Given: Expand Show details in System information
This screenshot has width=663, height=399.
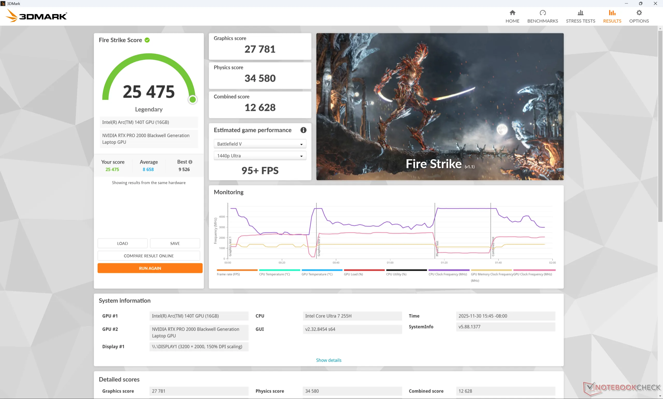Looking at the screenshot, I should (328, 360).
